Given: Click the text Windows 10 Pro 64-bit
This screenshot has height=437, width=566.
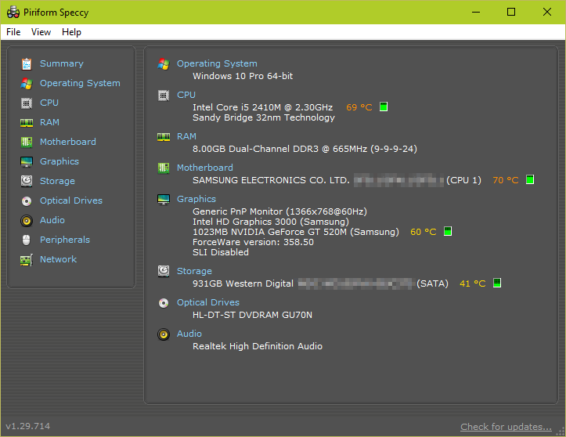Looking at the screenshot, I should (243, 76).
